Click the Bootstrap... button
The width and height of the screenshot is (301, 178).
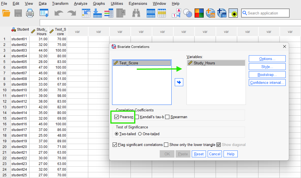pyautogui.click(x=267, y=75)
